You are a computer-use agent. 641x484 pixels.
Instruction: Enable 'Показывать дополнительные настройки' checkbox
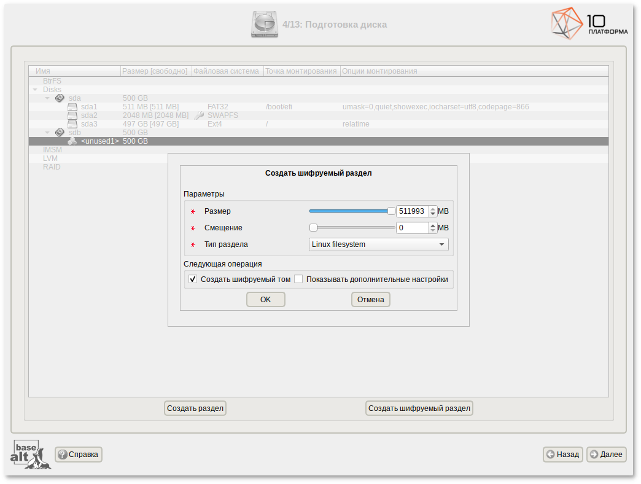click(x=298, y=279)
